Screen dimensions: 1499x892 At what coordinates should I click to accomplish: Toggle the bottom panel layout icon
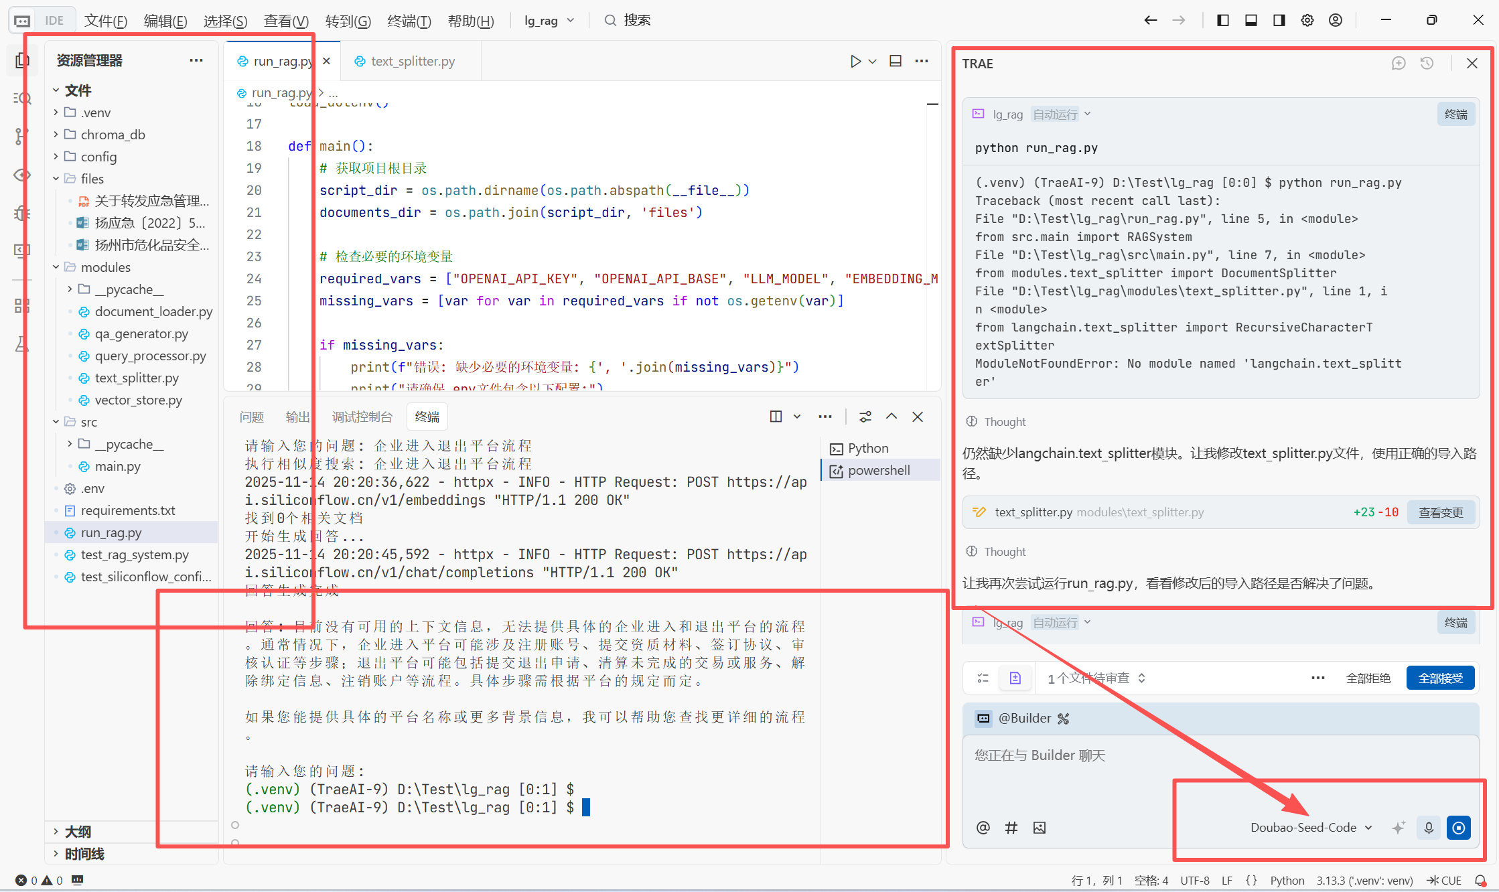click(1251, 20)
